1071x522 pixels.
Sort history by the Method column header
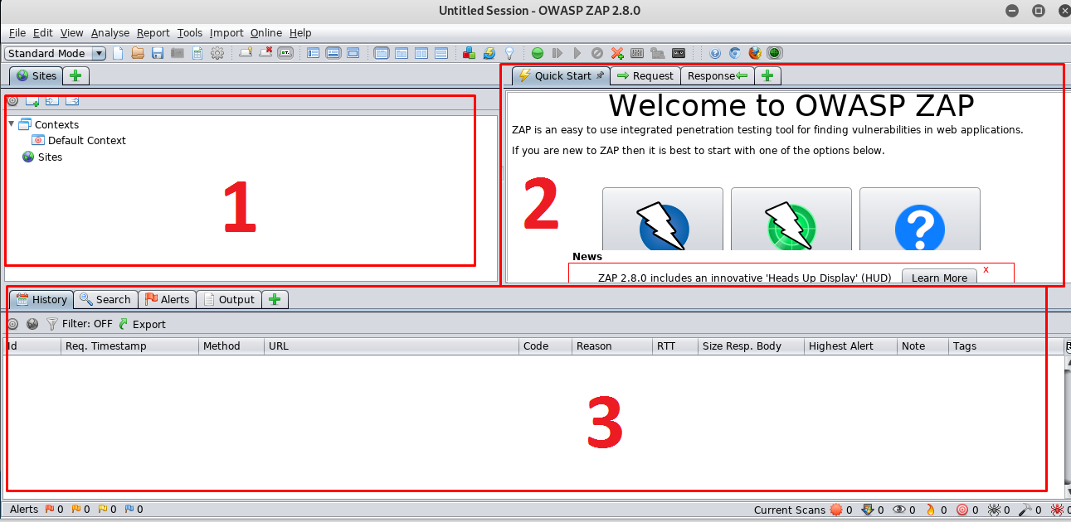pos(231,346)
